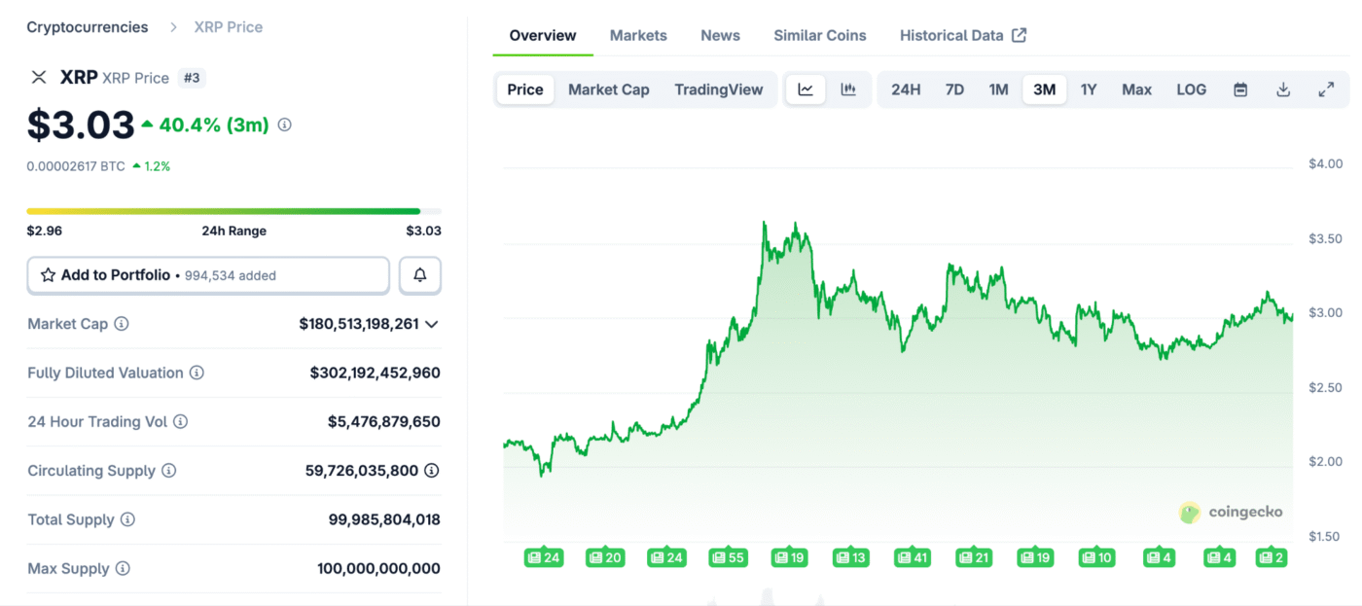Open the Fully Diluted Valuation info icon
Image resolution: width=1362 pixels, height=606 pixels.
(x=197, y=373)
